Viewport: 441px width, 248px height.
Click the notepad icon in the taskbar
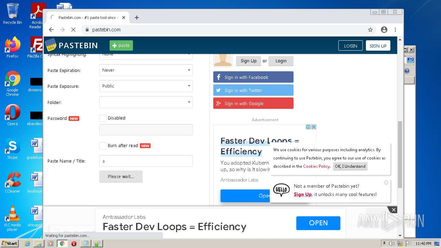(x=85, y=244)
